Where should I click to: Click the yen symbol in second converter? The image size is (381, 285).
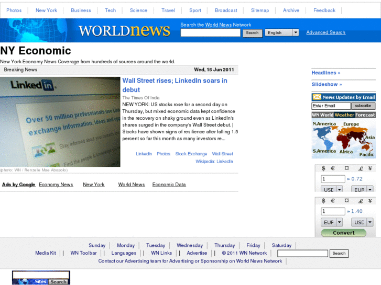[370, 201]
